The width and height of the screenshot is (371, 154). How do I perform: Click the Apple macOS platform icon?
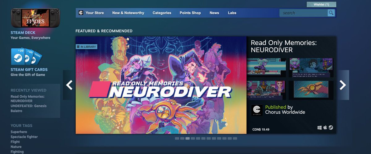[325, 128]
